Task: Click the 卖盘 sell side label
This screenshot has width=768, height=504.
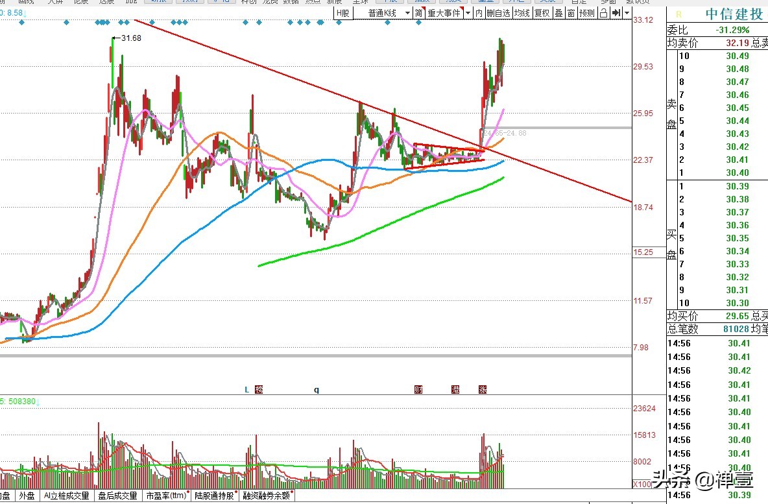Action: point(671,114)
